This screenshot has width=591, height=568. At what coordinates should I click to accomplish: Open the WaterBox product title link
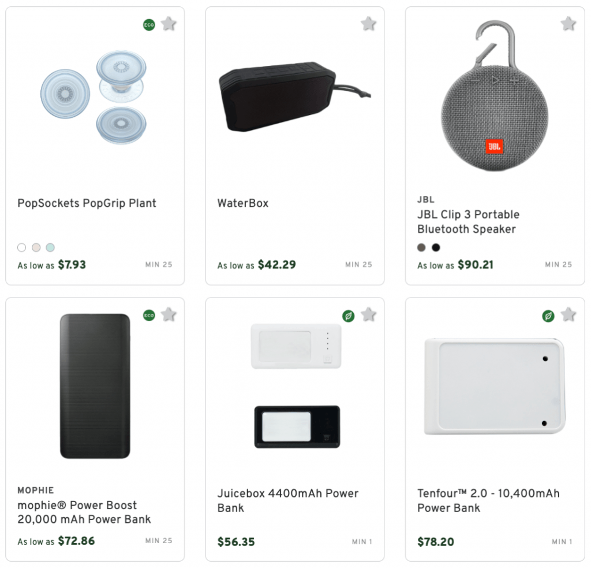point(242,203)
